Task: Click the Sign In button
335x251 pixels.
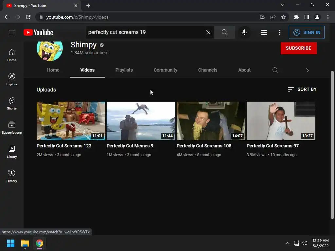Action: click(x=307, y=32)
